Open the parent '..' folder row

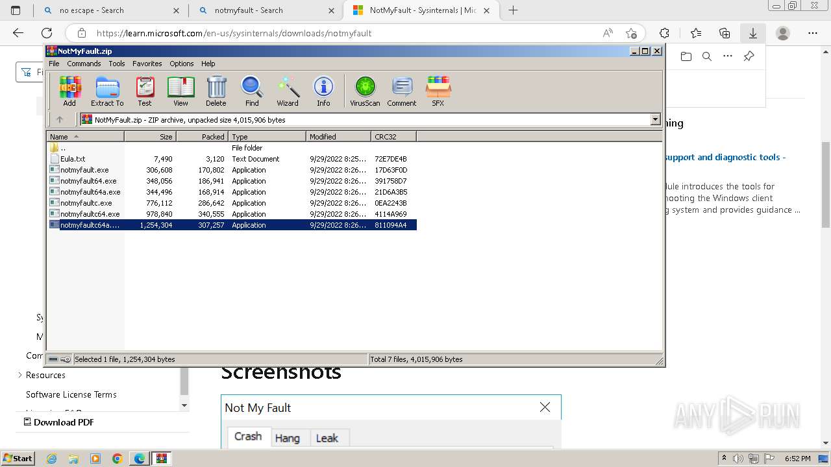(232, 148)
